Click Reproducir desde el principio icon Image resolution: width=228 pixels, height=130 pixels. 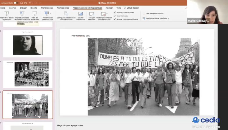pyautogui.click(x=7, y=14)
